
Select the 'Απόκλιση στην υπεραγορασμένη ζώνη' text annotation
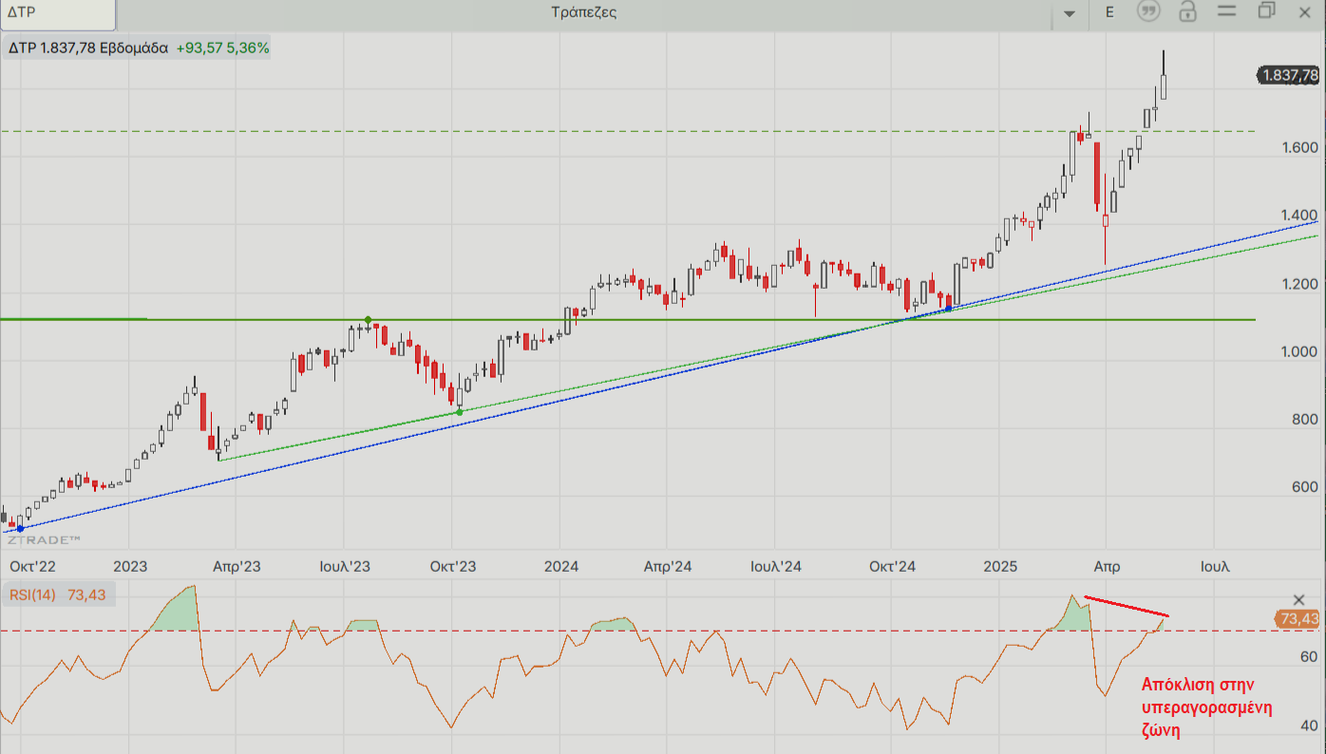click(1205, 707)
